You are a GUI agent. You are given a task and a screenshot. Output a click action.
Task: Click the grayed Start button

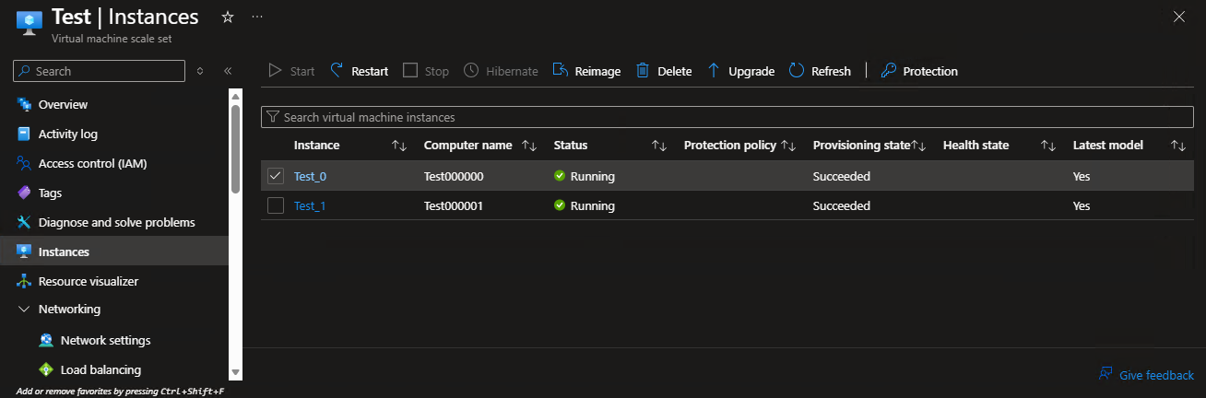coord(291,71)
